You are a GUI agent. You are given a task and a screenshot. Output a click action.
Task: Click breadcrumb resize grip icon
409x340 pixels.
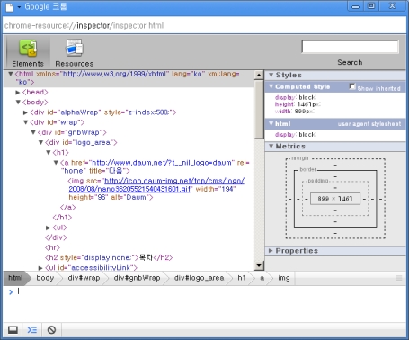coord(399,278)
